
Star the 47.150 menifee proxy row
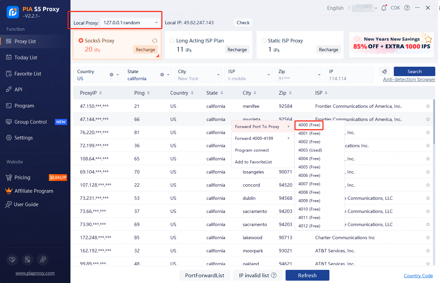pos(428,106)
